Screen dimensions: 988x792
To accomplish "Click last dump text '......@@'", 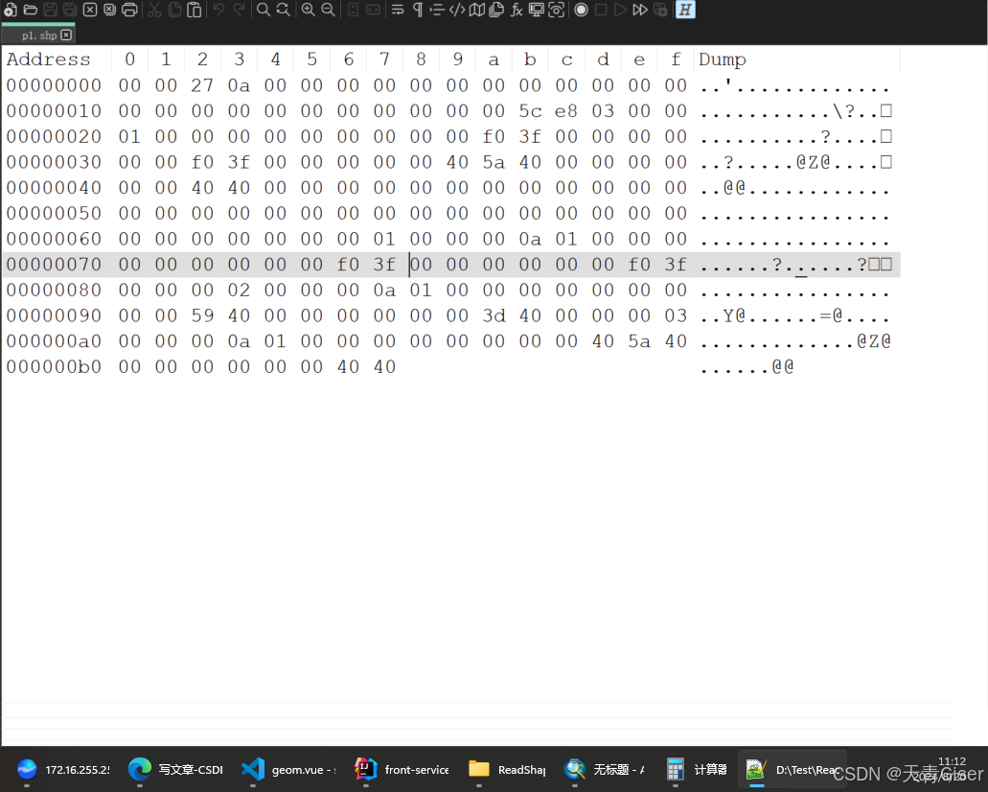I will pyautogui.click(x=747, y=367).
